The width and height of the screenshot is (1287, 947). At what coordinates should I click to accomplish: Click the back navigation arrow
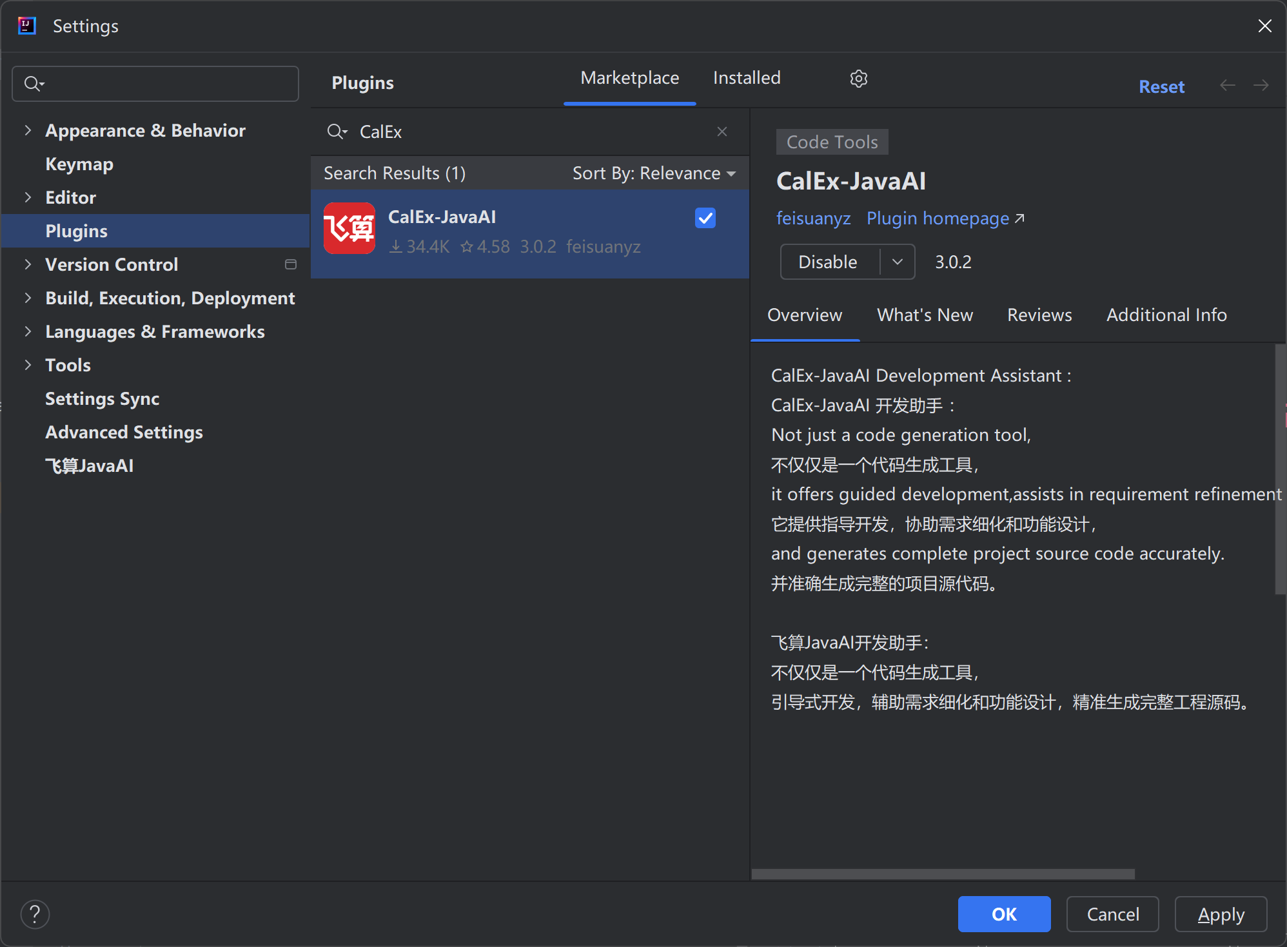point(1227,86)
